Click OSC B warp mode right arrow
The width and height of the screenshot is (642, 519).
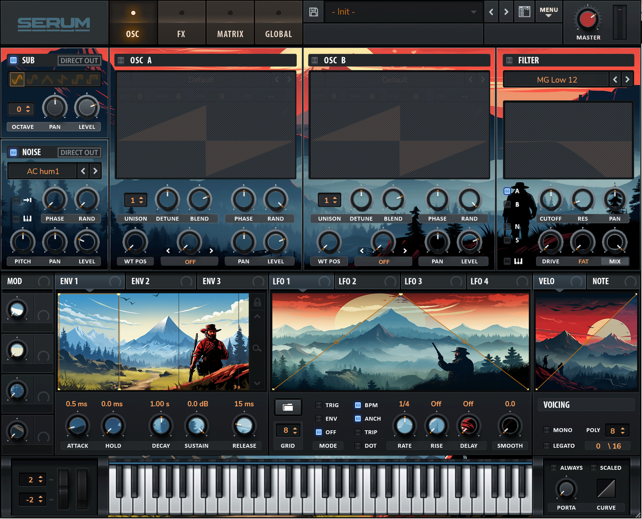click(405, 251)
